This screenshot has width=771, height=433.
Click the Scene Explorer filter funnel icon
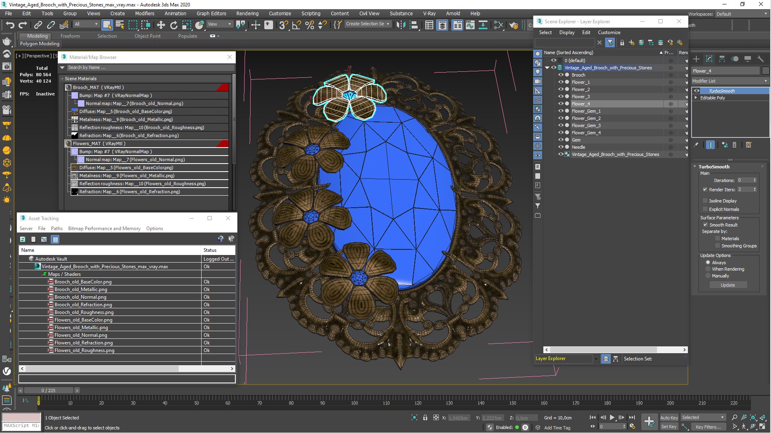coord(610,42)
